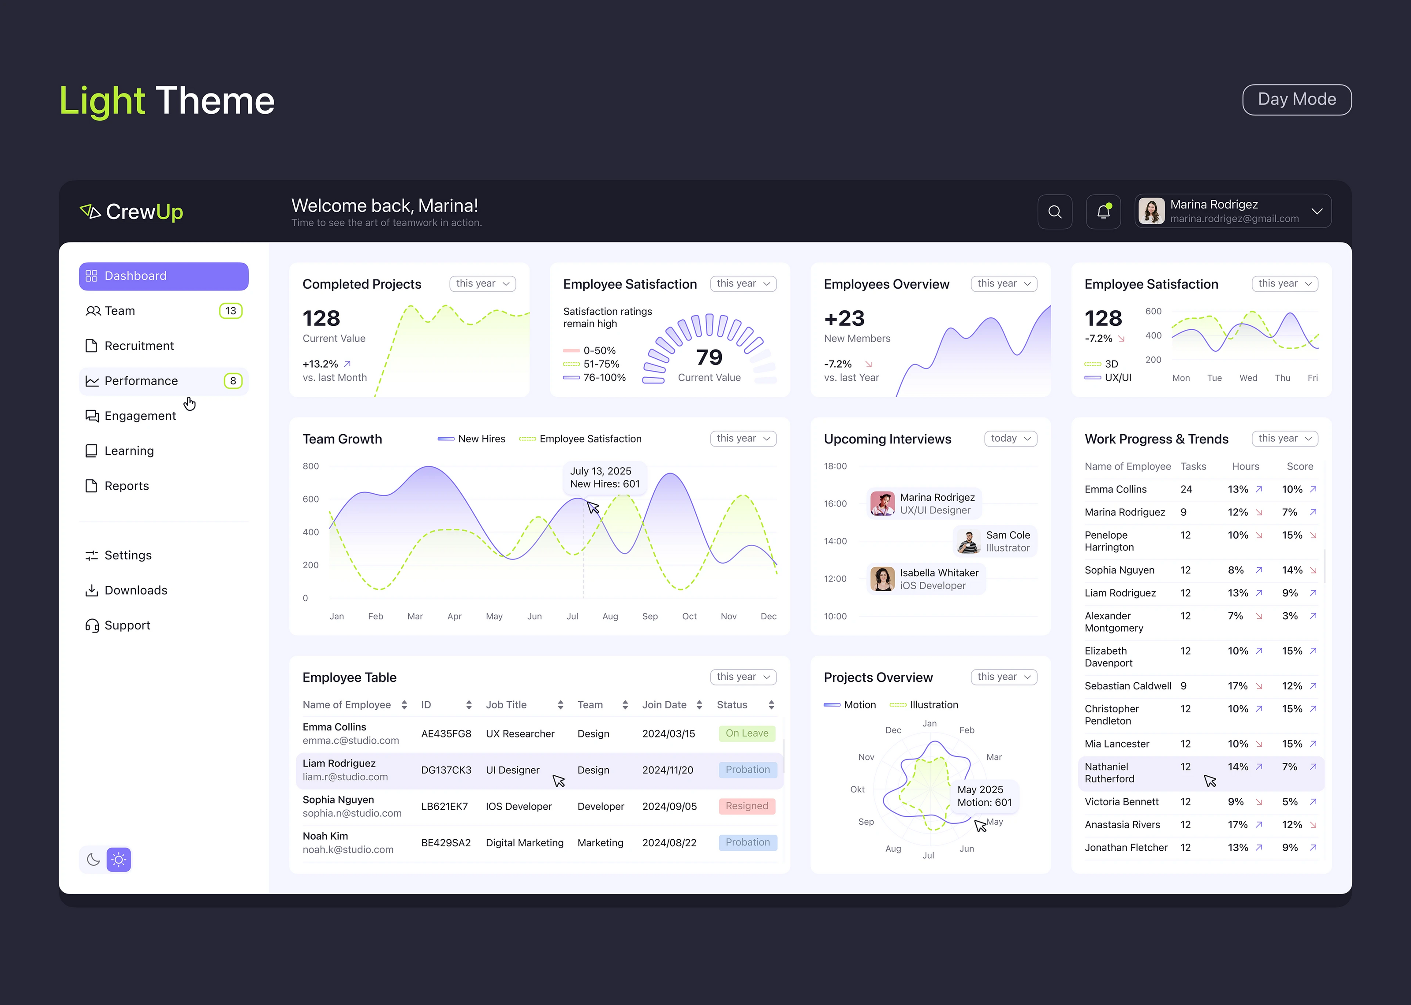Expand the Marina Rodrigez profile menu

coord(1317,211)
